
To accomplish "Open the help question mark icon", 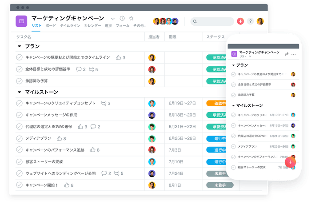I will click(x=250, y=21).
